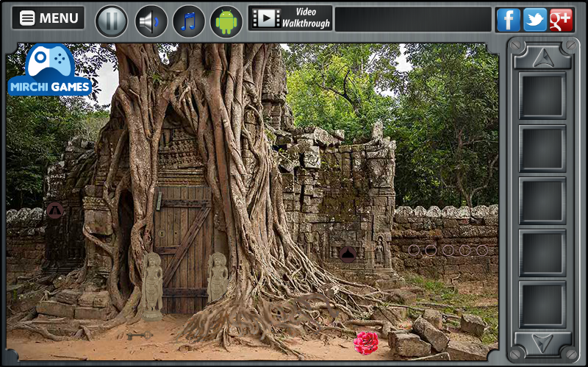The image size is (588, 367).
Task: Share on Twitter
Action: point(535,20)
